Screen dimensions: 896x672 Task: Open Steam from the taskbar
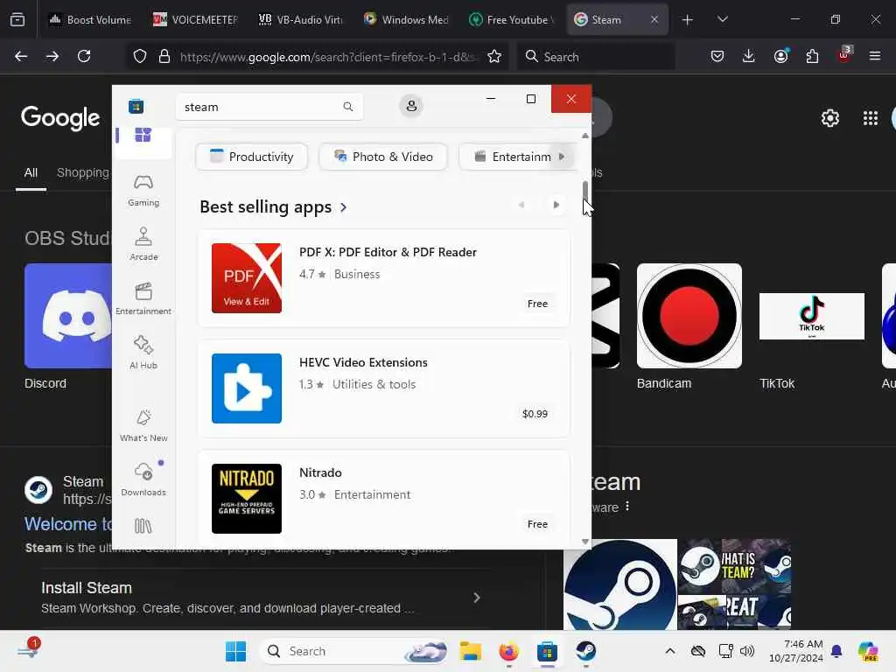[x=585, y=651]
